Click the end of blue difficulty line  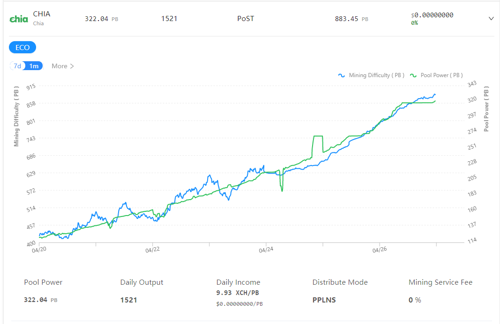(x=435, y=94)
